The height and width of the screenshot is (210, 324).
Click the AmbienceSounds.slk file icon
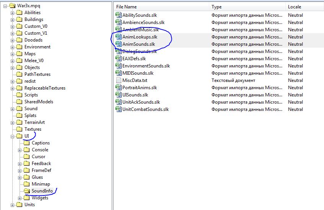pyautogui.click(x=119, y=22)
